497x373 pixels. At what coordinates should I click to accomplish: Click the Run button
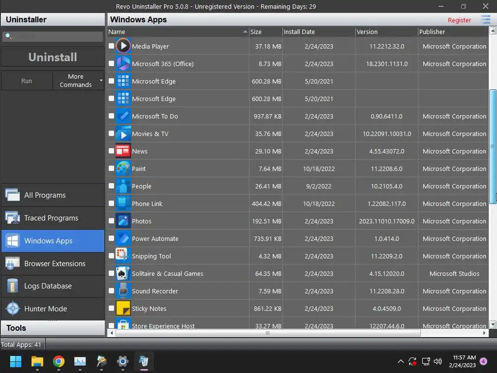pyautogui.click(x=27, y=81)
